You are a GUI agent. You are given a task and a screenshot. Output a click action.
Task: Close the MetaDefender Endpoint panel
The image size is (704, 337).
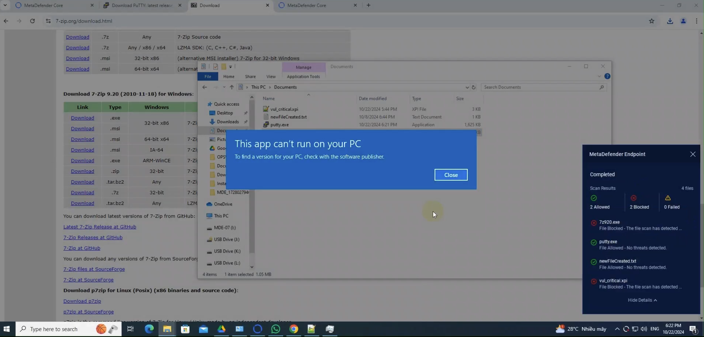pos(693,154)
